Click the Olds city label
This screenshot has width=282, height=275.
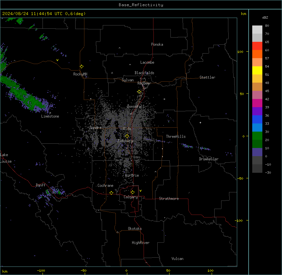coord(127,129)
